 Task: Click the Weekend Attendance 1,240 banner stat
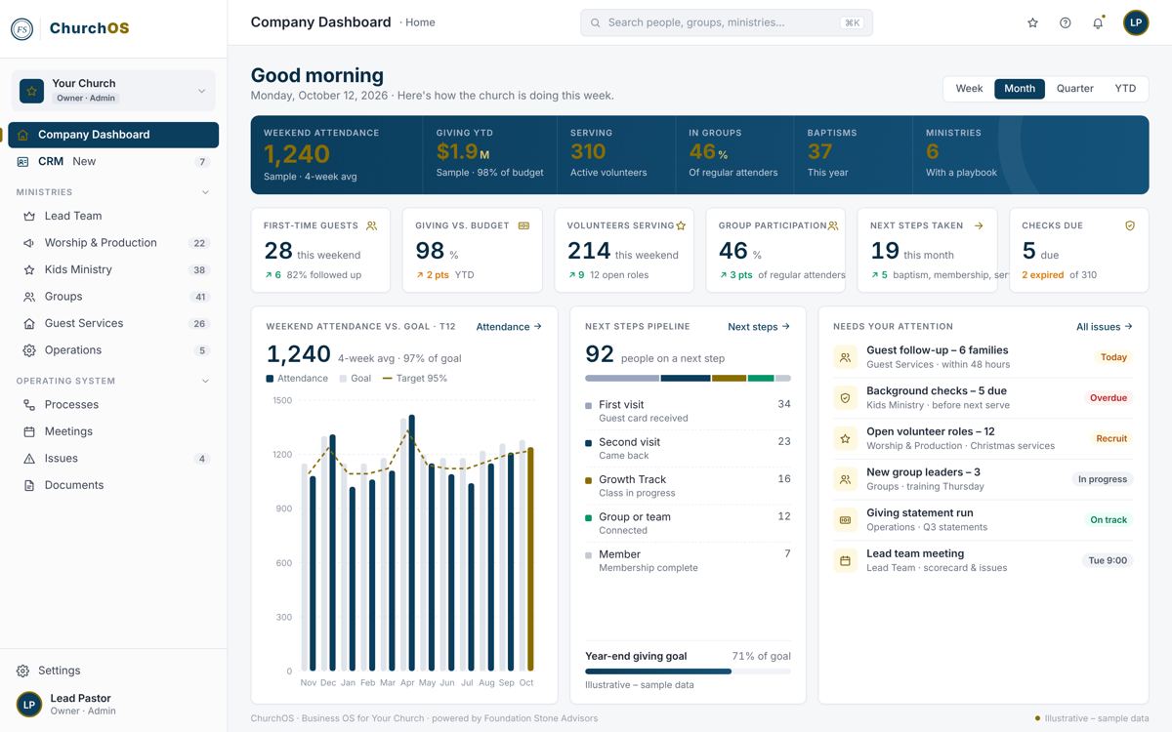335,154
